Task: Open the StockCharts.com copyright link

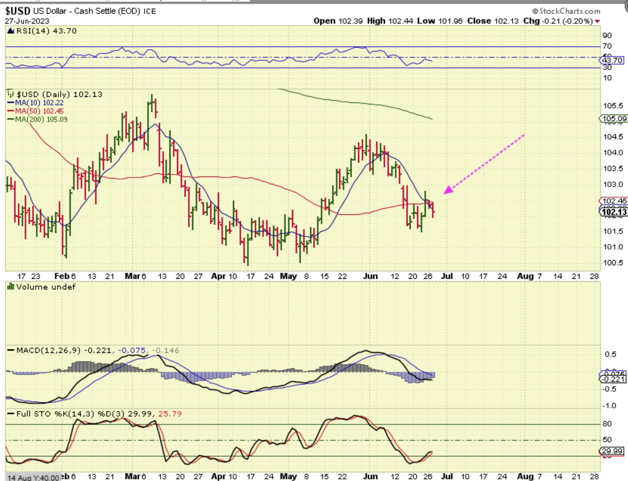Action: (x=566, y=11)
